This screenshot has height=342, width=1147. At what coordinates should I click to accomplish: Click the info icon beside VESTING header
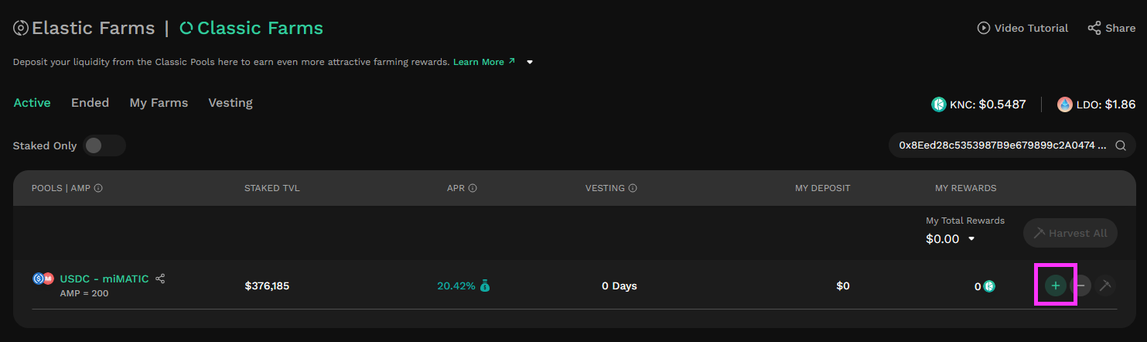tap(633, 188)
